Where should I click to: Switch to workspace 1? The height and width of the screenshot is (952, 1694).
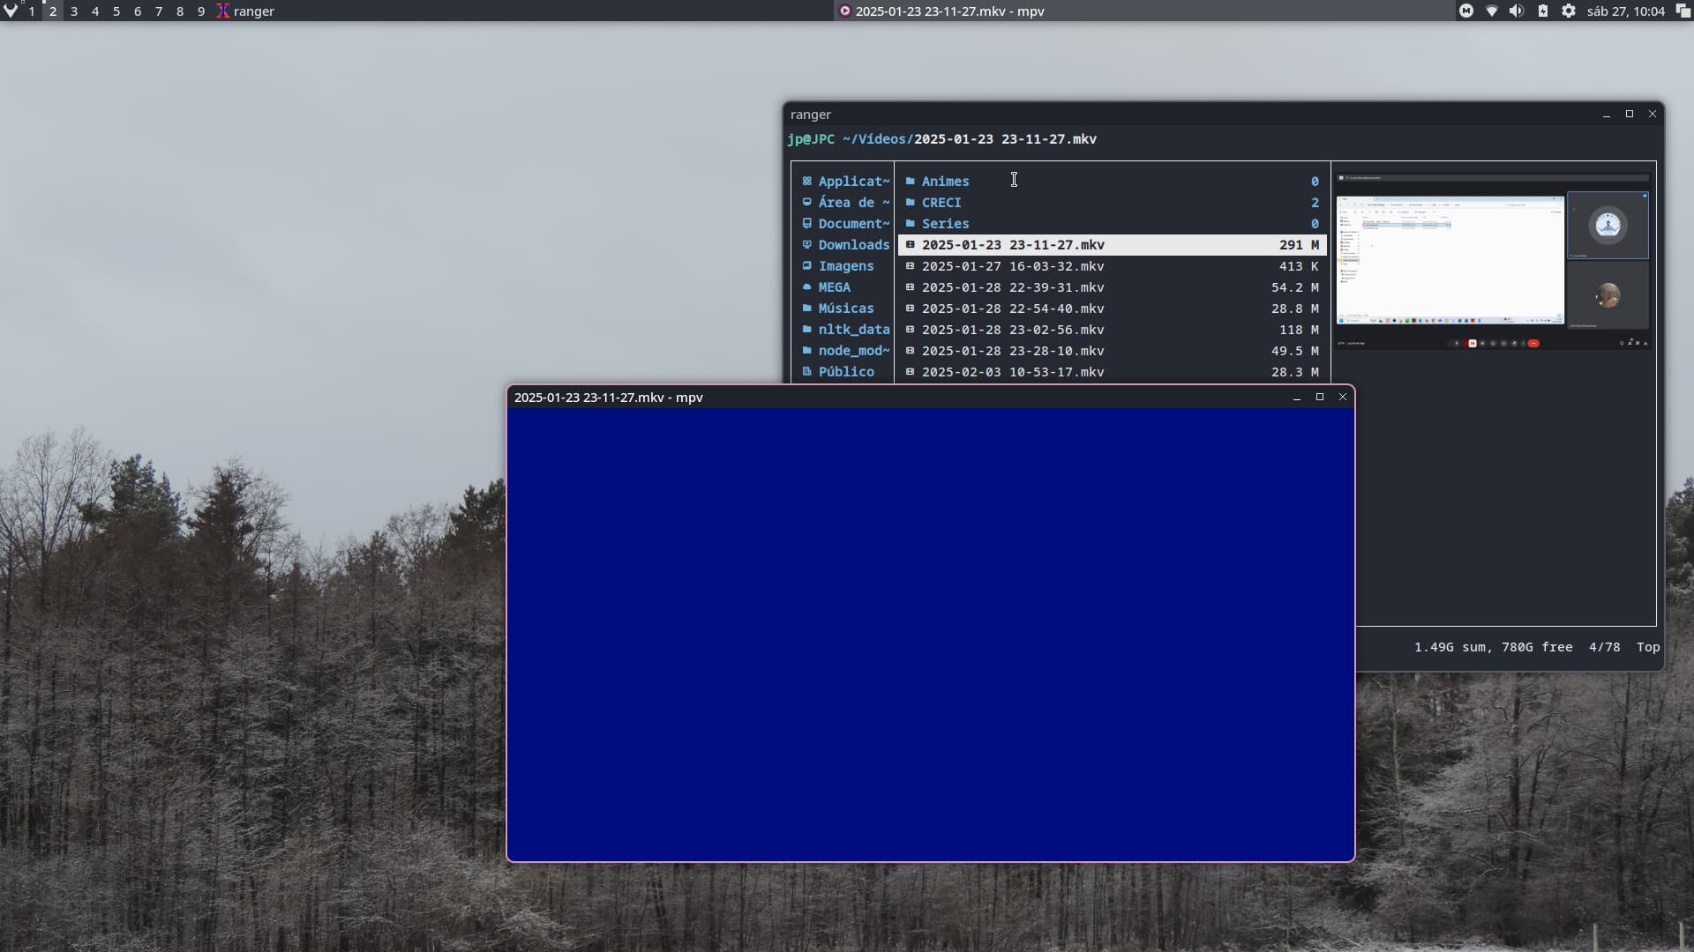point(32,11)
